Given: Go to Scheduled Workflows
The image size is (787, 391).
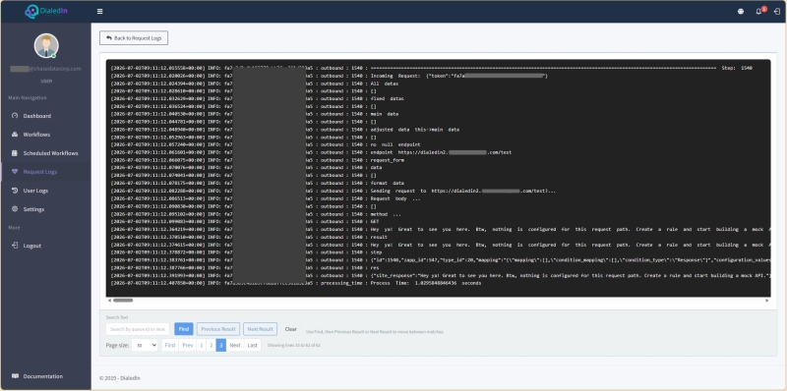Looking at the screenshot, I should tap(50, 153).
